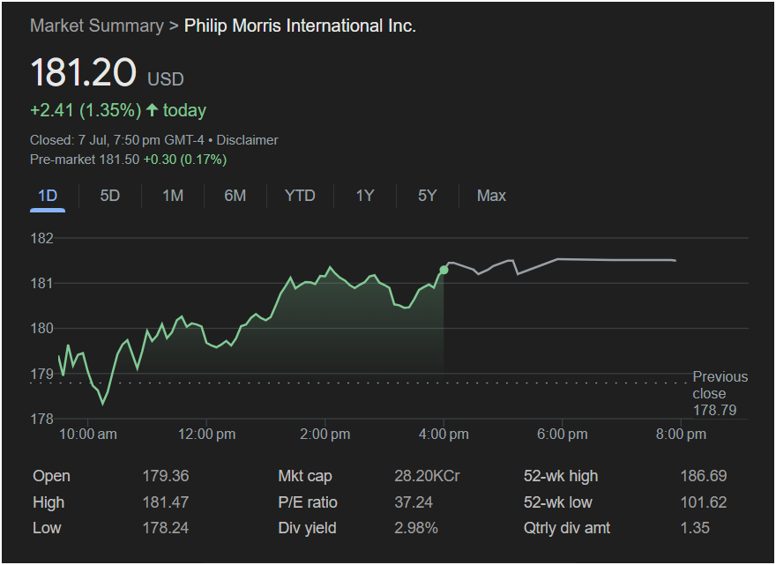This screenshot has width=776, height=565.
Task: Click the P/E ratio value 37.24
Action: pyautogui.click(x=414, y=502)
